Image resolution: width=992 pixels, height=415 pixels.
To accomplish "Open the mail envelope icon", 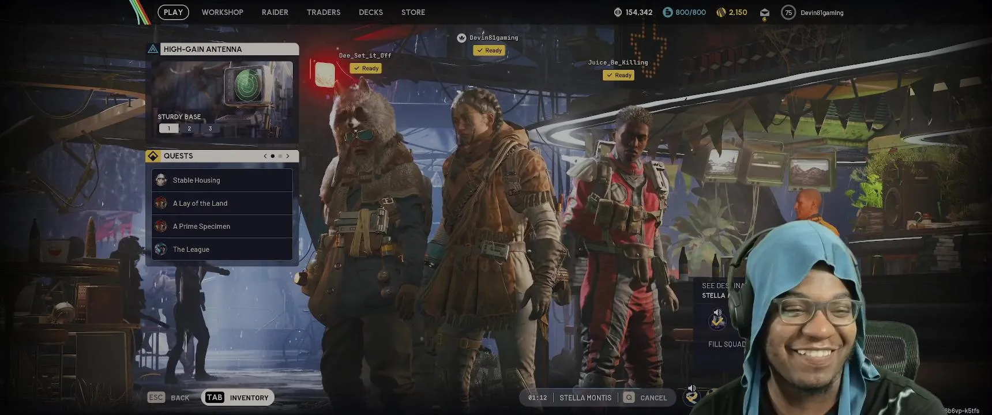I will pos(764,13).
